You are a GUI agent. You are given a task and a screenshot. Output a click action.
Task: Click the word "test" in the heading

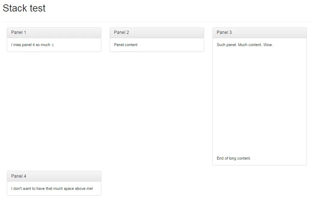[38, 8]
